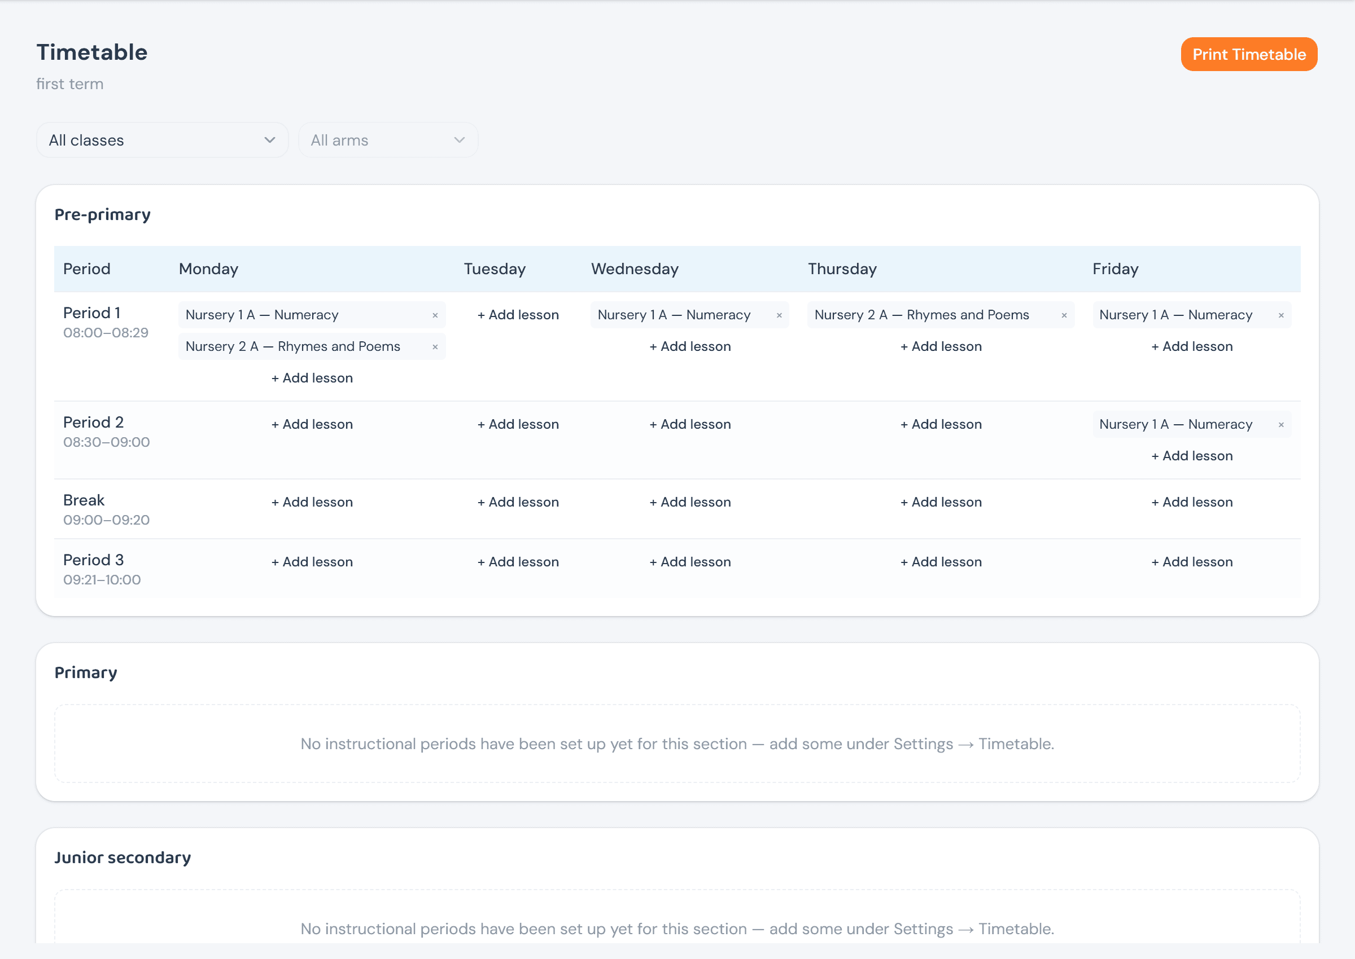Add lesson for Tuesday Period 3
Screen dimensions: 1355x959
tap(518, 562)
